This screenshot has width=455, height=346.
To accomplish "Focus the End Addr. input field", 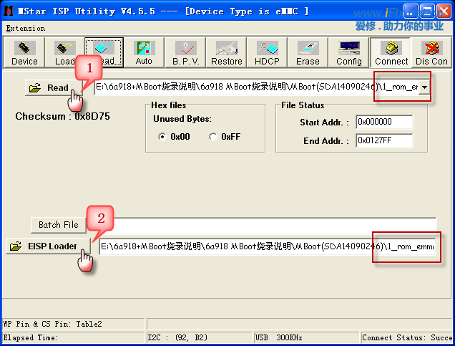I will pos(384,140).
